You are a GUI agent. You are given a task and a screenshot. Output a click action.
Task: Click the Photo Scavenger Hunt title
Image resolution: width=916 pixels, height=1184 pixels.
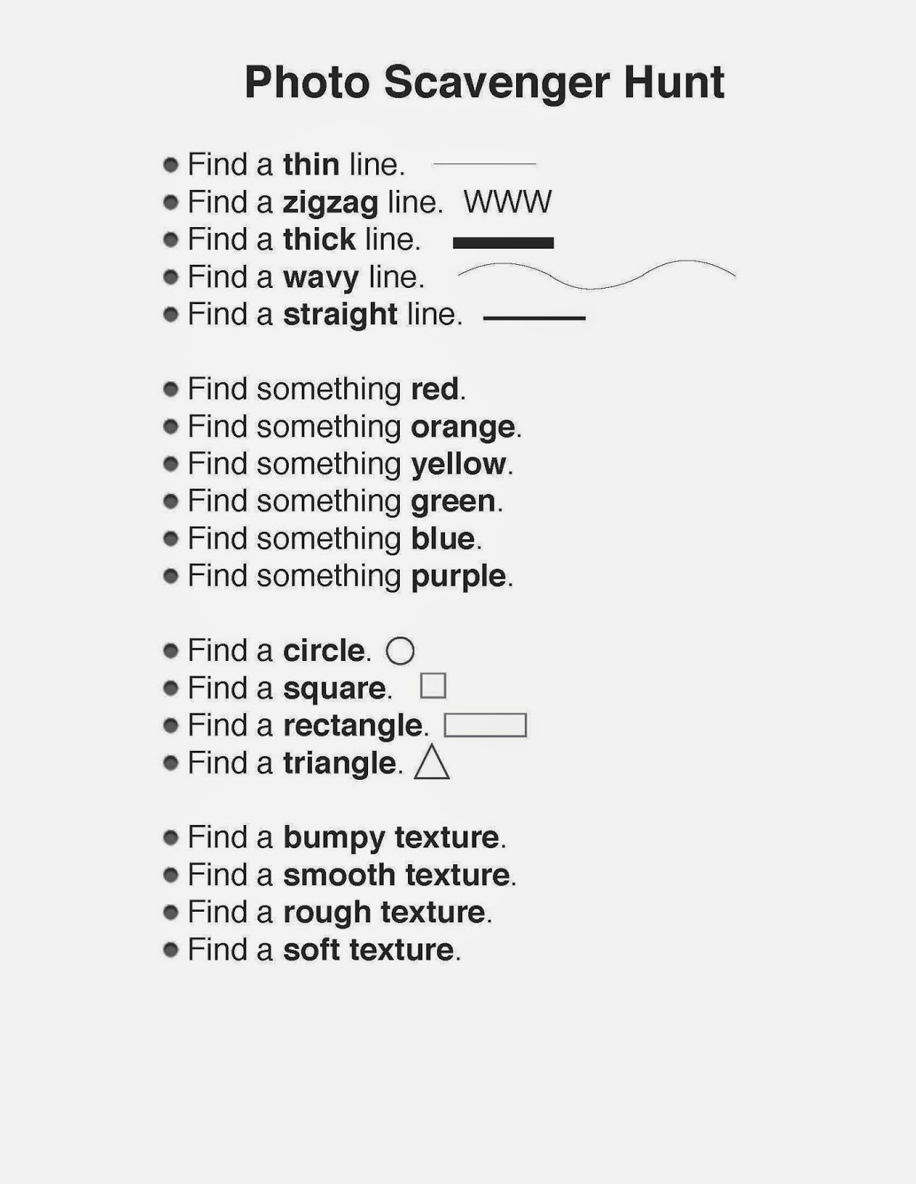(484, 82)
